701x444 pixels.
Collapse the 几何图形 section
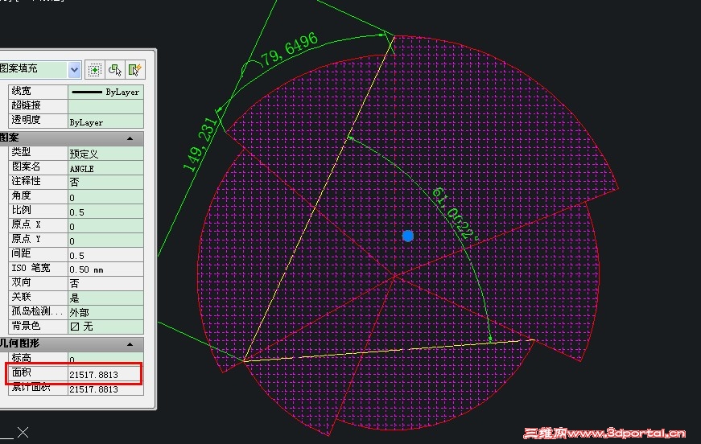click(x=130, y=344)
